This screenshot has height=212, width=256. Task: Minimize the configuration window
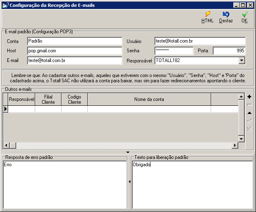236,5
